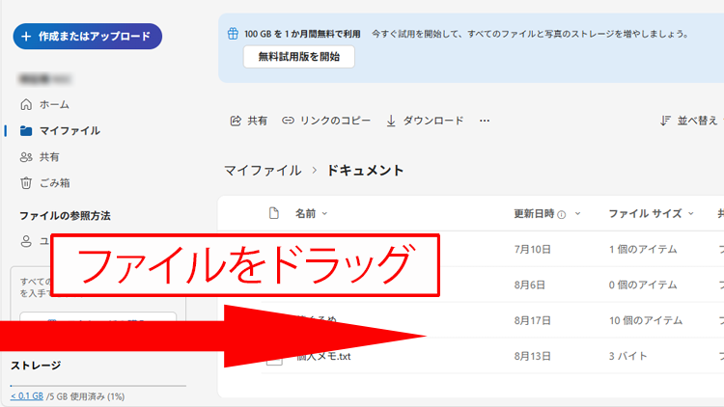Screen dimensions: 724x407
Task: Click the gift icon in the banner
Action: click(233, 34)
